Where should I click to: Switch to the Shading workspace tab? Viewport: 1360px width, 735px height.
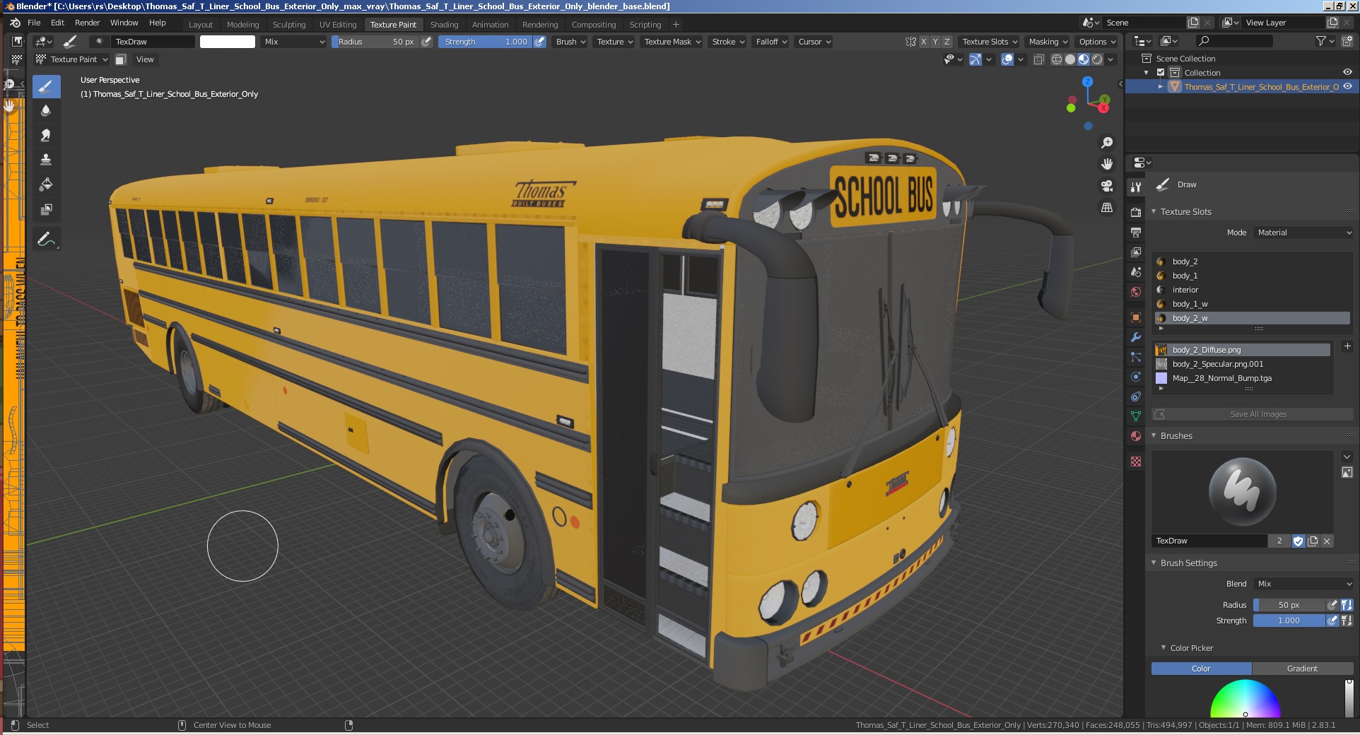(x=444, y=25)
